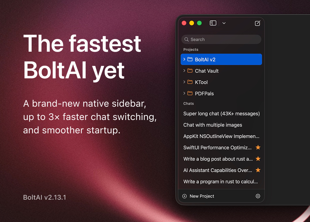310x222 pixels.
Task: Open 'AppKit NSOutlineView Implemen...' chat
Action: [221, 136]
